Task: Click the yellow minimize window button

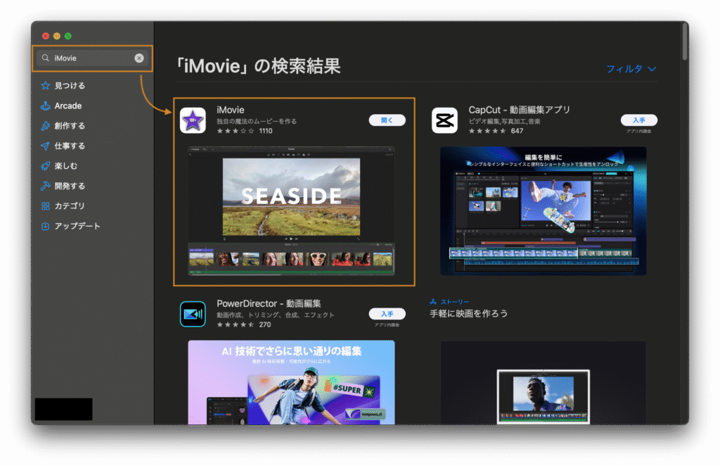Action: pyautogui.click(x=57, y=36)
